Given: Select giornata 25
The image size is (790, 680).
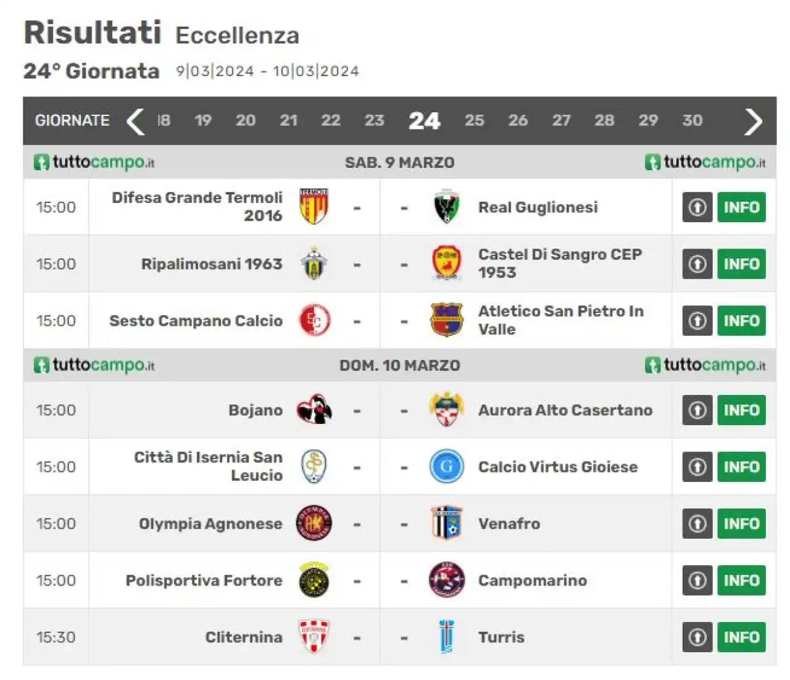Looking at the screenshot, I should (474, 120).
